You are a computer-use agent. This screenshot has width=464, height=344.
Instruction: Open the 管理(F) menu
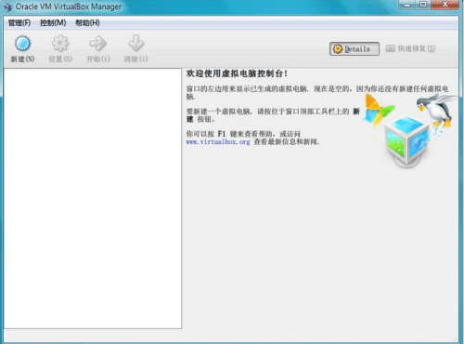click(19, 23)
